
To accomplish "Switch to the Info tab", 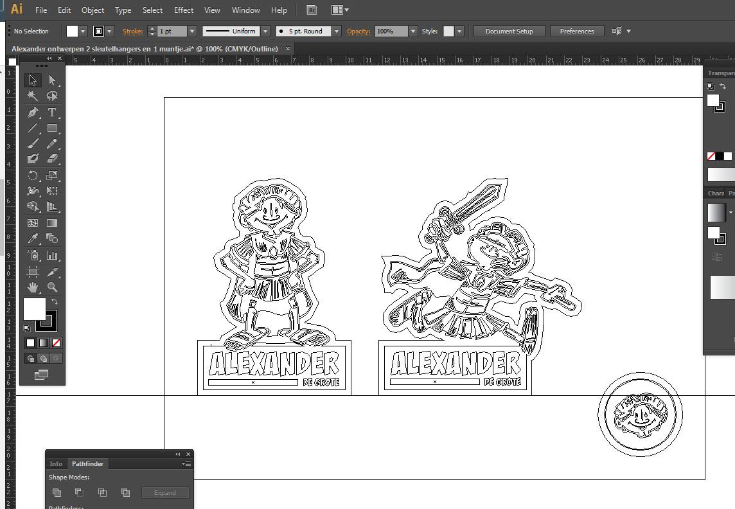I will [57, 464].
